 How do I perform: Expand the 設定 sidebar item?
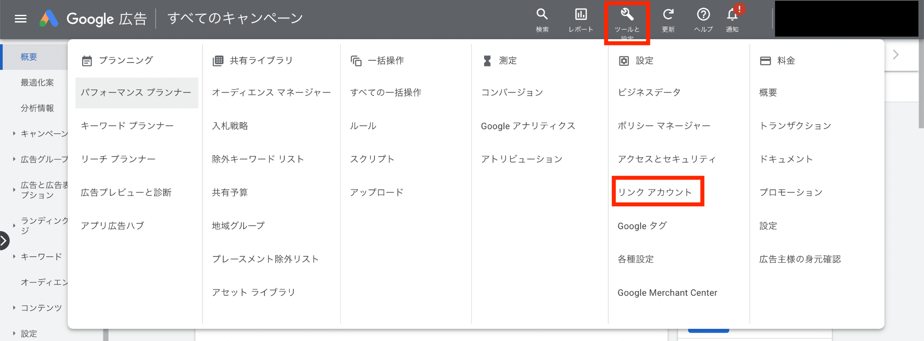point(14,333)
